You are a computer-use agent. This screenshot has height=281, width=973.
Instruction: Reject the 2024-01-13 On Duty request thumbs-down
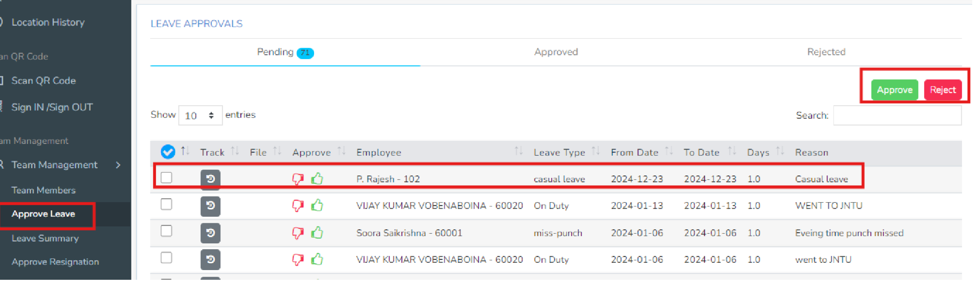pyautogui.click(x=298, y=206)
